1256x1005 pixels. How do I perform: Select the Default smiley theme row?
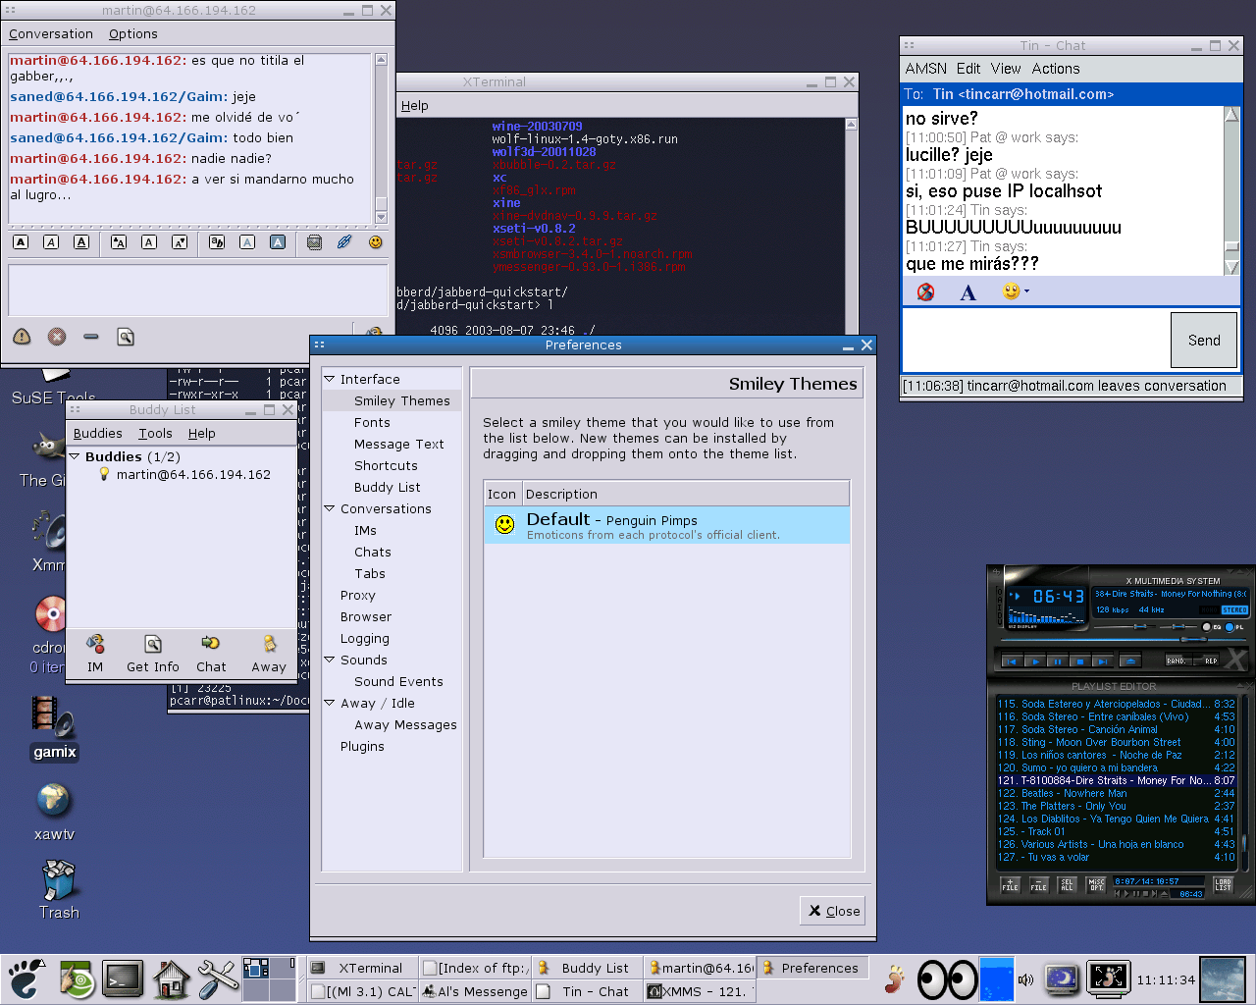click(667, 525)
